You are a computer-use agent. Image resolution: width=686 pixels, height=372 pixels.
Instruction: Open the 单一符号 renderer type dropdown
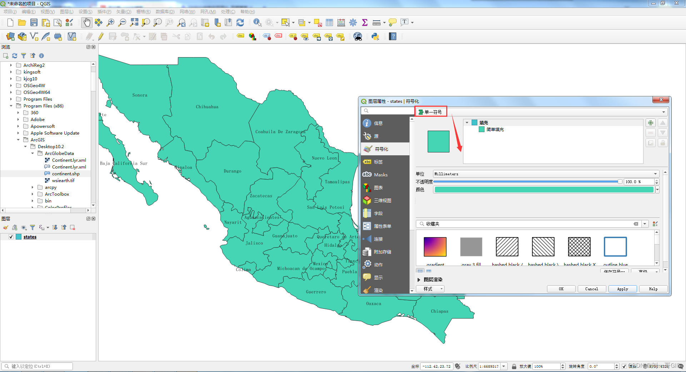pyautogui.click(x=542, y=112)
